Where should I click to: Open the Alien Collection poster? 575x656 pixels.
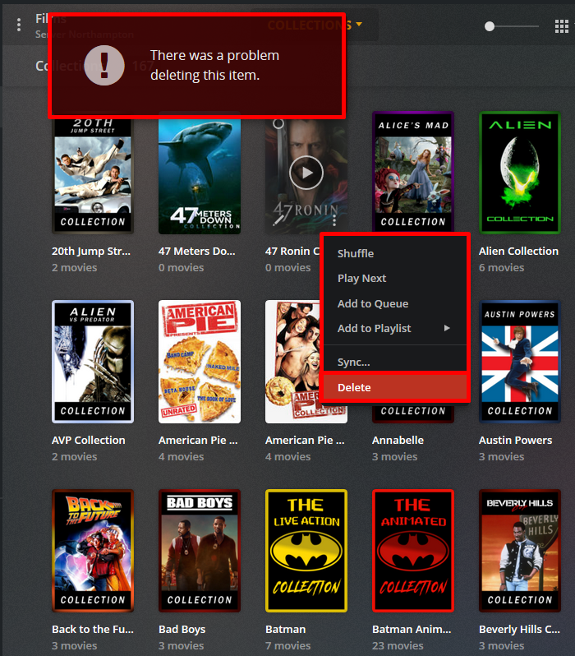pyautogui.click(x=520, y=173)
